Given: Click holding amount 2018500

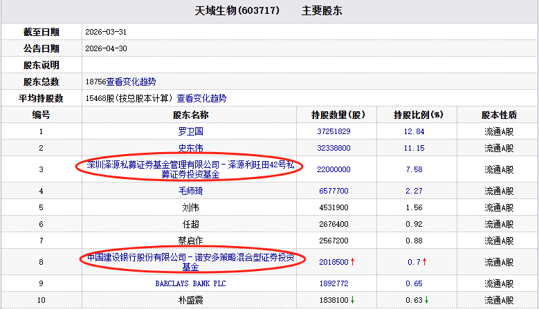Looking at the screenshot, I should point(334,262).
